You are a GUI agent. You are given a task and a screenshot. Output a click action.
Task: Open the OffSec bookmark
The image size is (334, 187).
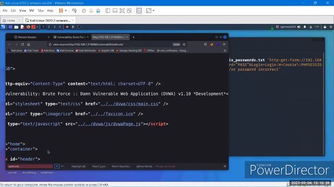coord(149,50)
